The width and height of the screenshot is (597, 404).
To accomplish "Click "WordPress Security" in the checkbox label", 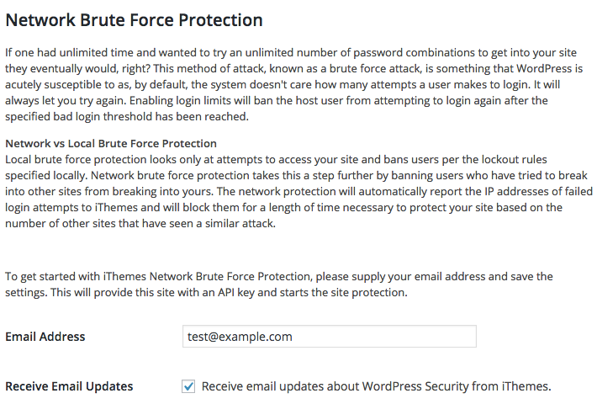I will (415, 386).
